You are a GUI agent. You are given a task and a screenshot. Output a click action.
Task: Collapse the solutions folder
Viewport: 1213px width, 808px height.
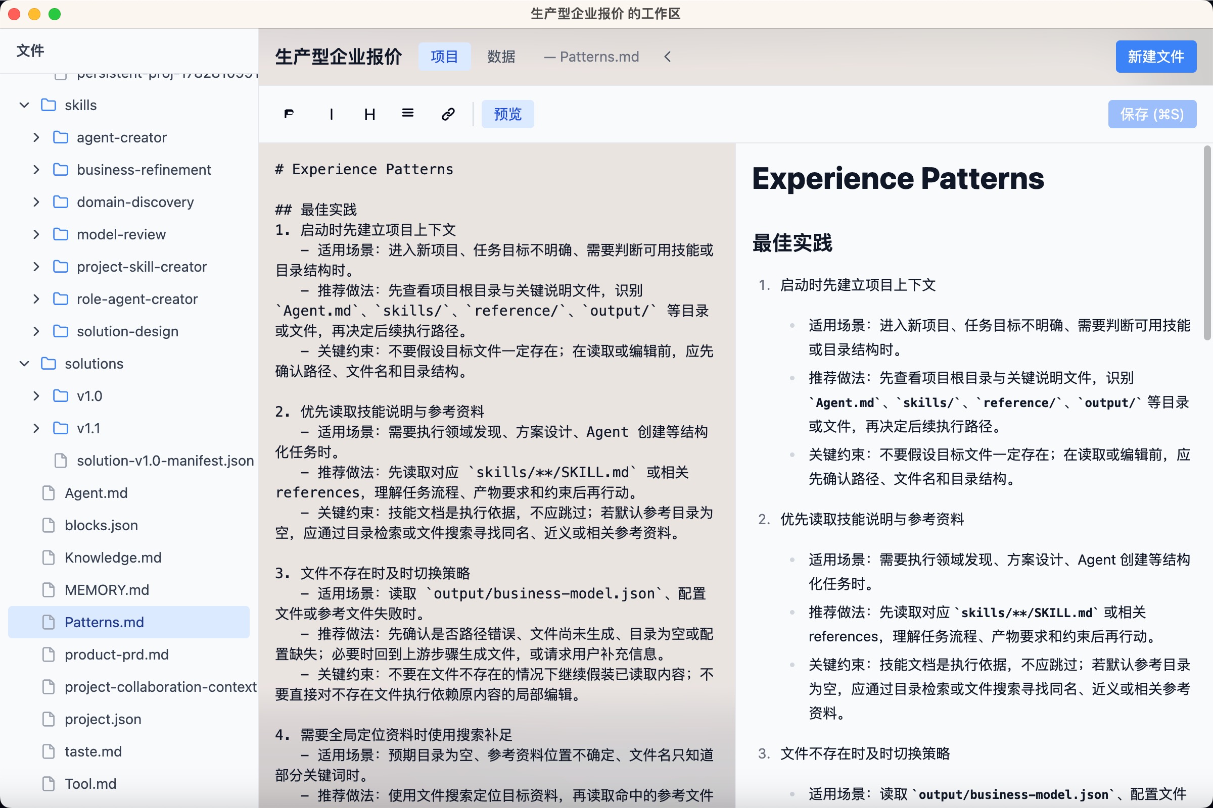pyautogui.click(x=24, y=364)
